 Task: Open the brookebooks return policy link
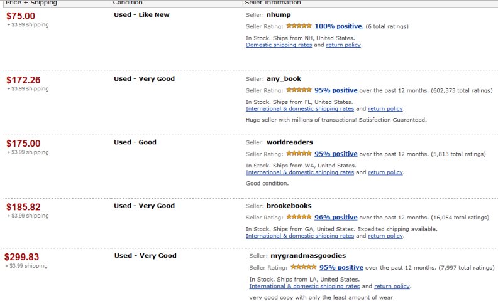(385, 236)
